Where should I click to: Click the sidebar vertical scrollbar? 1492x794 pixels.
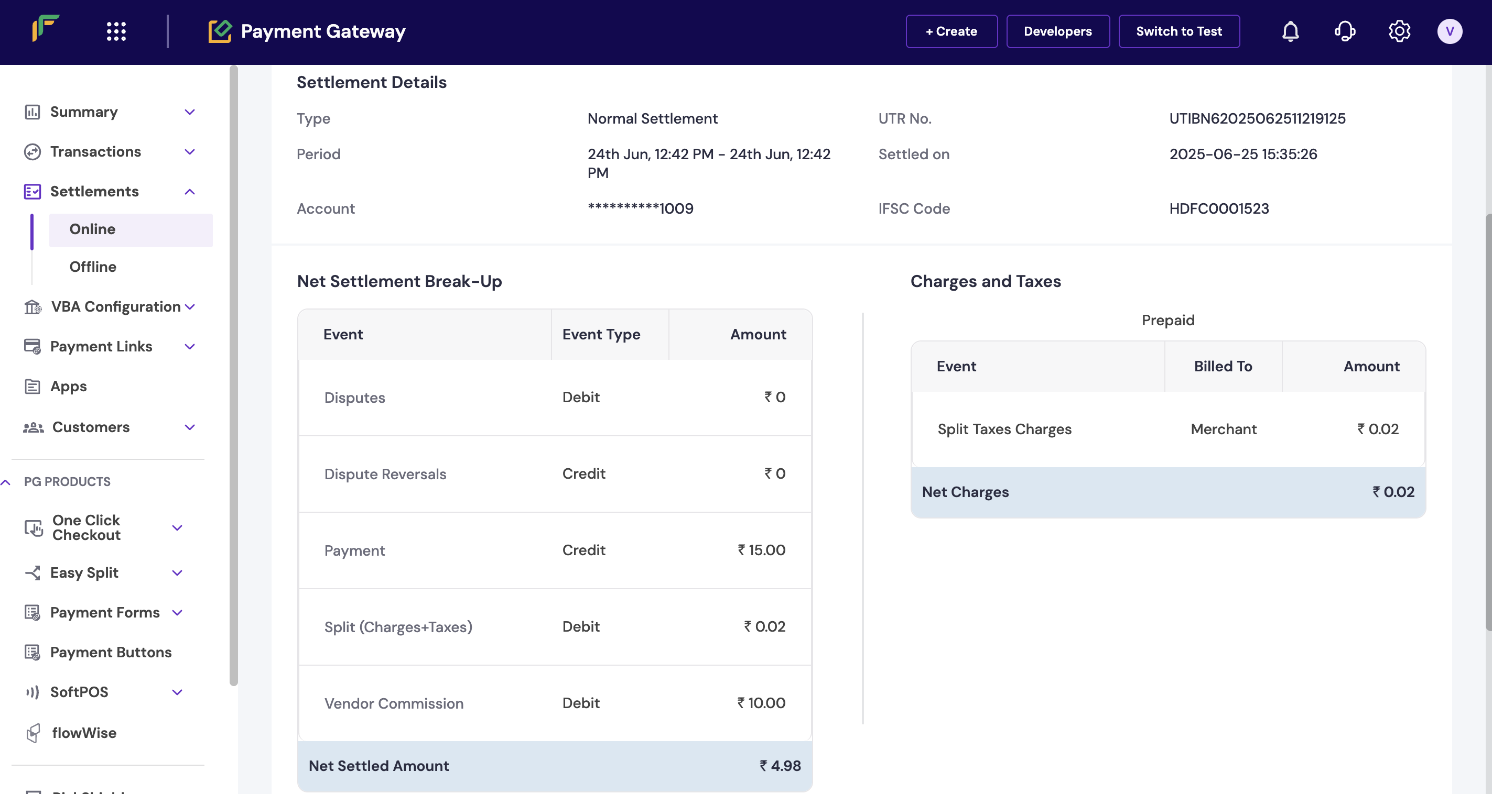point(233,376)
